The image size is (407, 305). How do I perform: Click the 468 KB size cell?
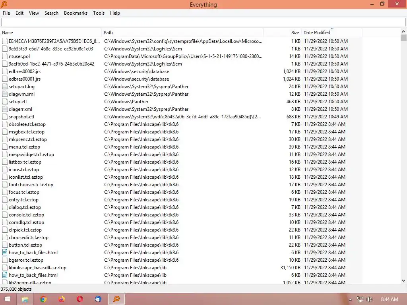pos(293,101)
